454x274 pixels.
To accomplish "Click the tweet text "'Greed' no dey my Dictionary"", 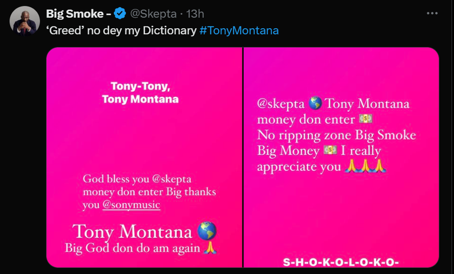I will point(121,30).
